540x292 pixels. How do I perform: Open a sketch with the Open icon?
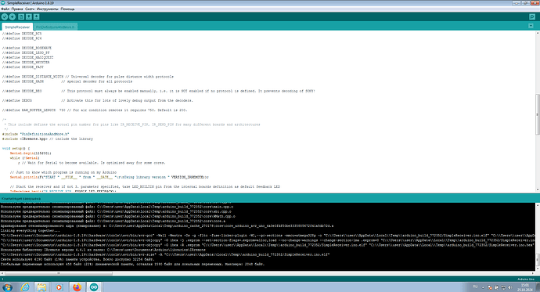[x=29, y=16]
